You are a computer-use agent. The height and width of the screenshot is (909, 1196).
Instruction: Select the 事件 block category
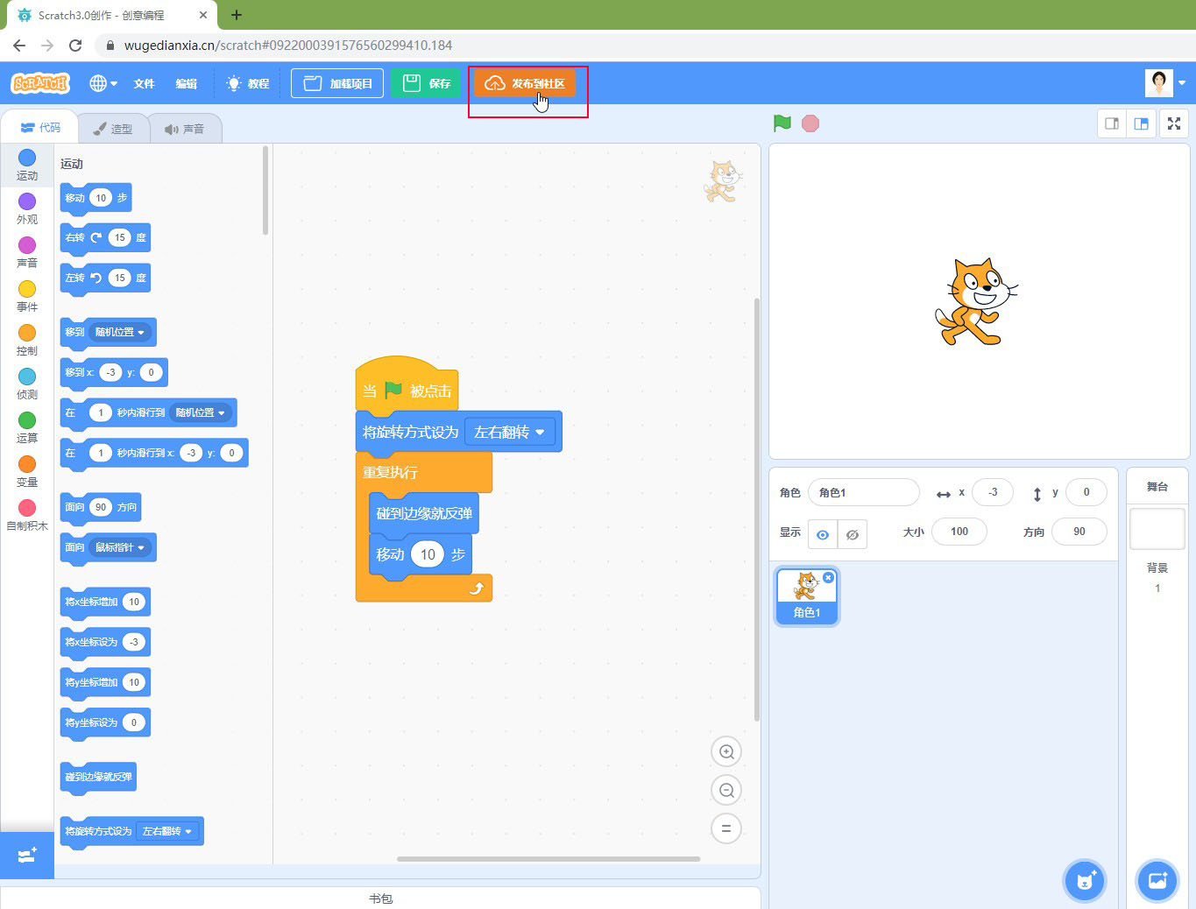click(27, 296)
